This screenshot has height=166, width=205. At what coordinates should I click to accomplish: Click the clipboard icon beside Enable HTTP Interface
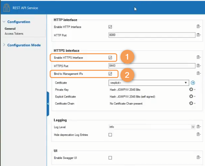pos(198,27)
